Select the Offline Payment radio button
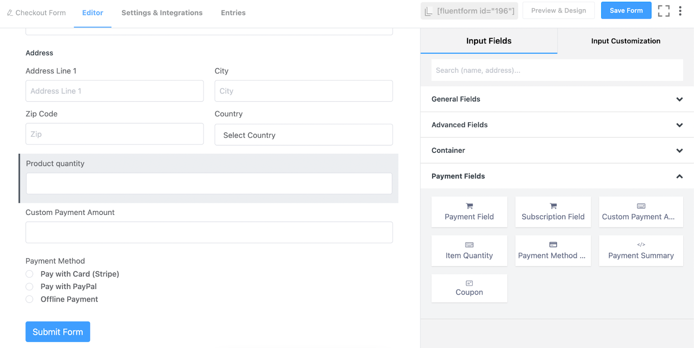The width and height of the screenshot is (694, 348). pyautogui.click(x=29, y=299)
